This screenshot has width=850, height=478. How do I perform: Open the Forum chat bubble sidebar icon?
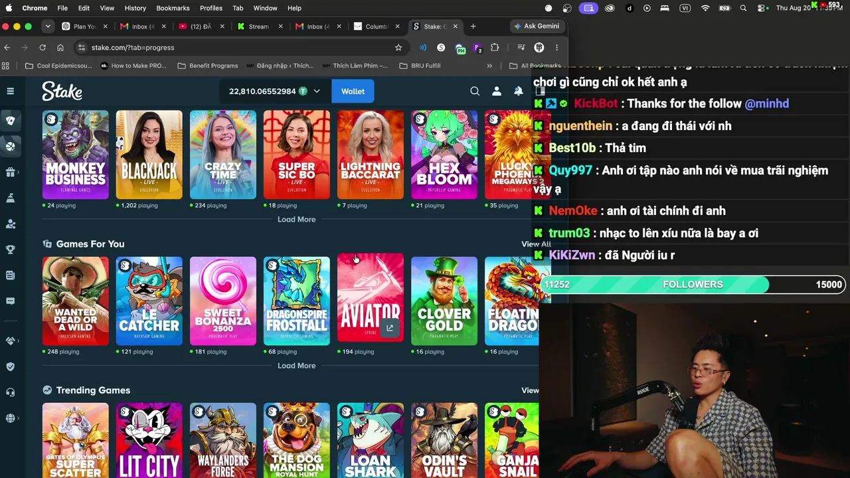(11, 301)
